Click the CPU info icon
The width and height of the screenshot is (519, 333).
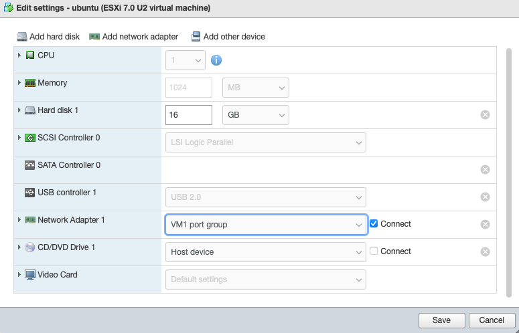[216, 61]
